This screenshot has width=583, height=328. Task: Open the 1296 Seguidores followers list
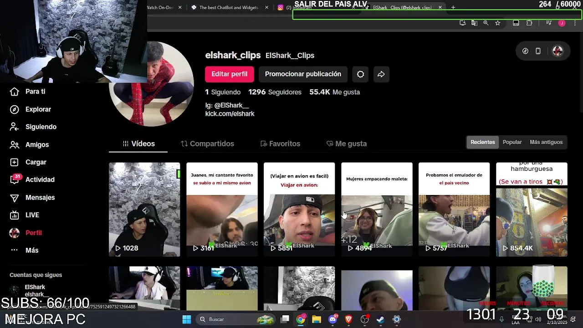click(x=275, y=92)
